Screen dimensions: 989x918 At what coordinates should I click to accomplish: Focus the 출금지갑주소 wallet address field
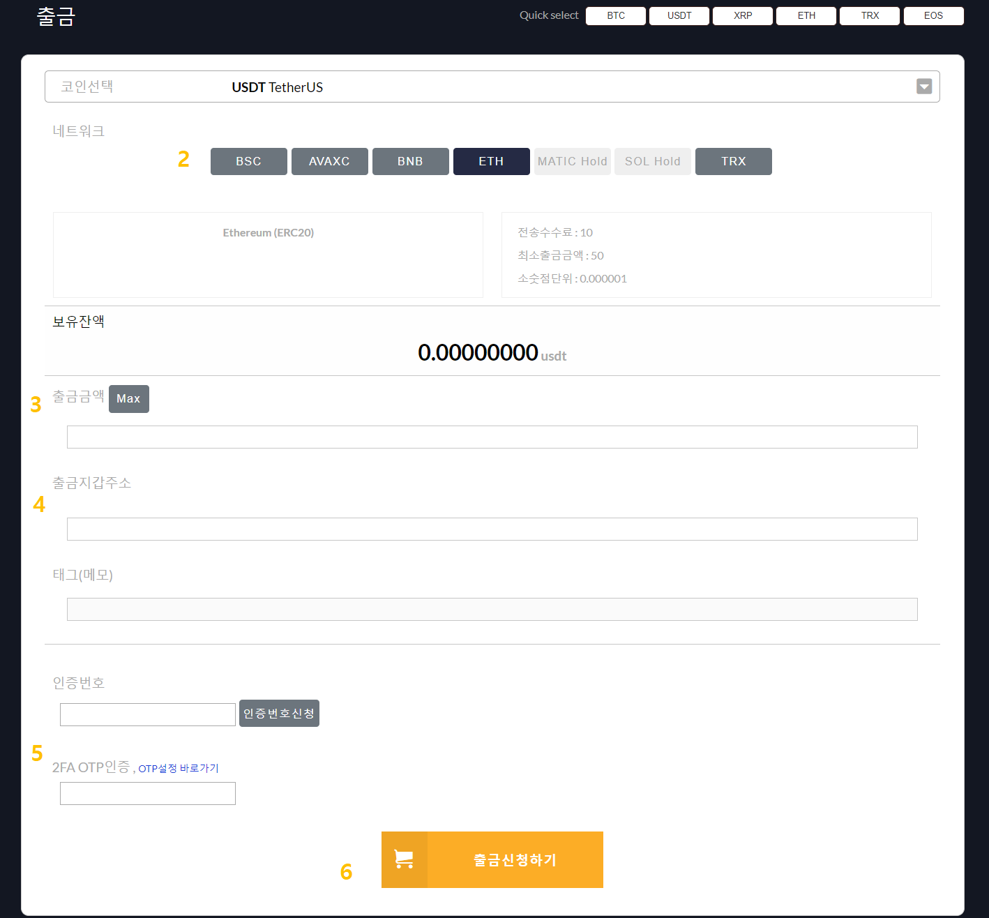[492, 529]
